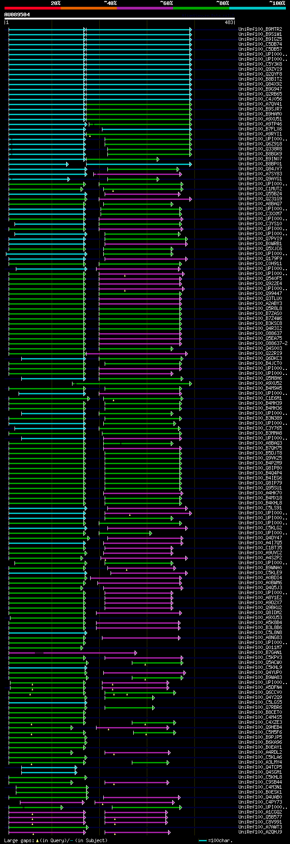Select hit label UniRef100_A7QV41
The width and height of the screenshot is (290, 844).
pyautogui.click(x=260, y=104)
